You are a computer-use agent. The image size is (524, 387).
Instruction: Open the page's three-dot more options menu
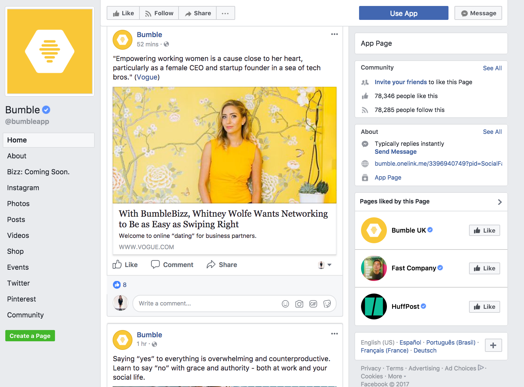point(225,13)
